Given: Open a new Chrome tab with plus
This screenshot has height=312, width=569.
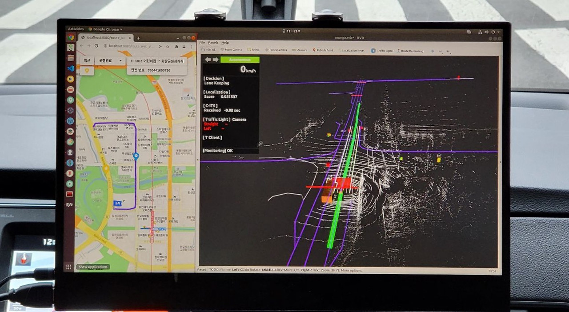Looking at the screenshot, I should point(138,38).
